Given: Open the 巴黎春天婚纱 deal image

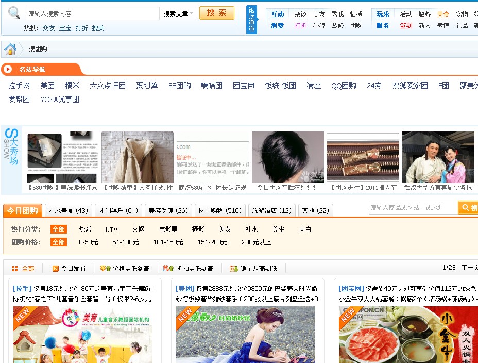Looking at the screenshot, I should 246,335.
